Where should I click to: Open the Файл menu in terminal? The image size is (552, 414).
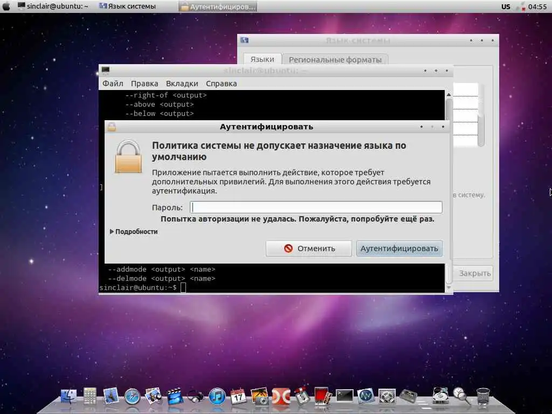tap(113, 84)
